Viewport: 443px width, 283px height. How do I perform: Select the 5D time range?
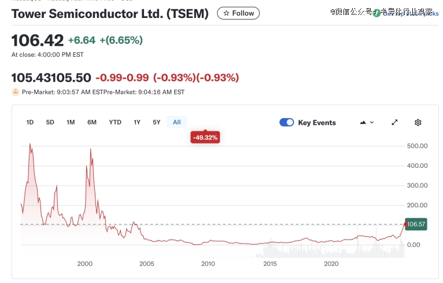click(x=50, y=122)
